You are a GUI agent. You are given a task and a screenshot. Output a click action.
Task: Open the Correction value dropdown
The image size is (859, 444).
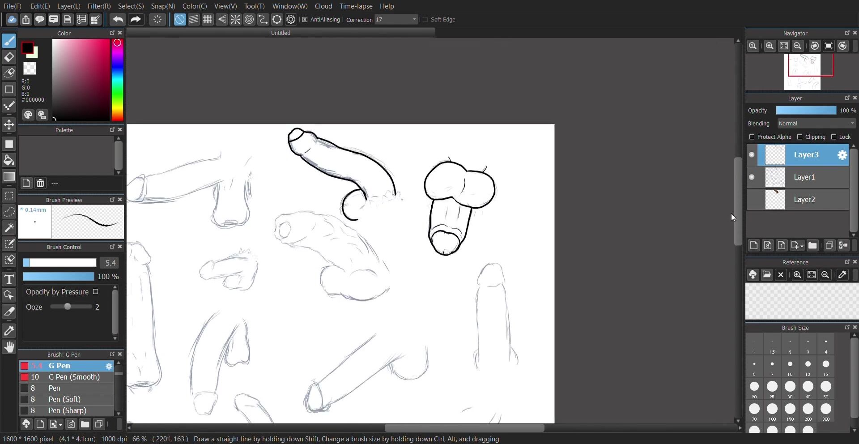(414, 20)
